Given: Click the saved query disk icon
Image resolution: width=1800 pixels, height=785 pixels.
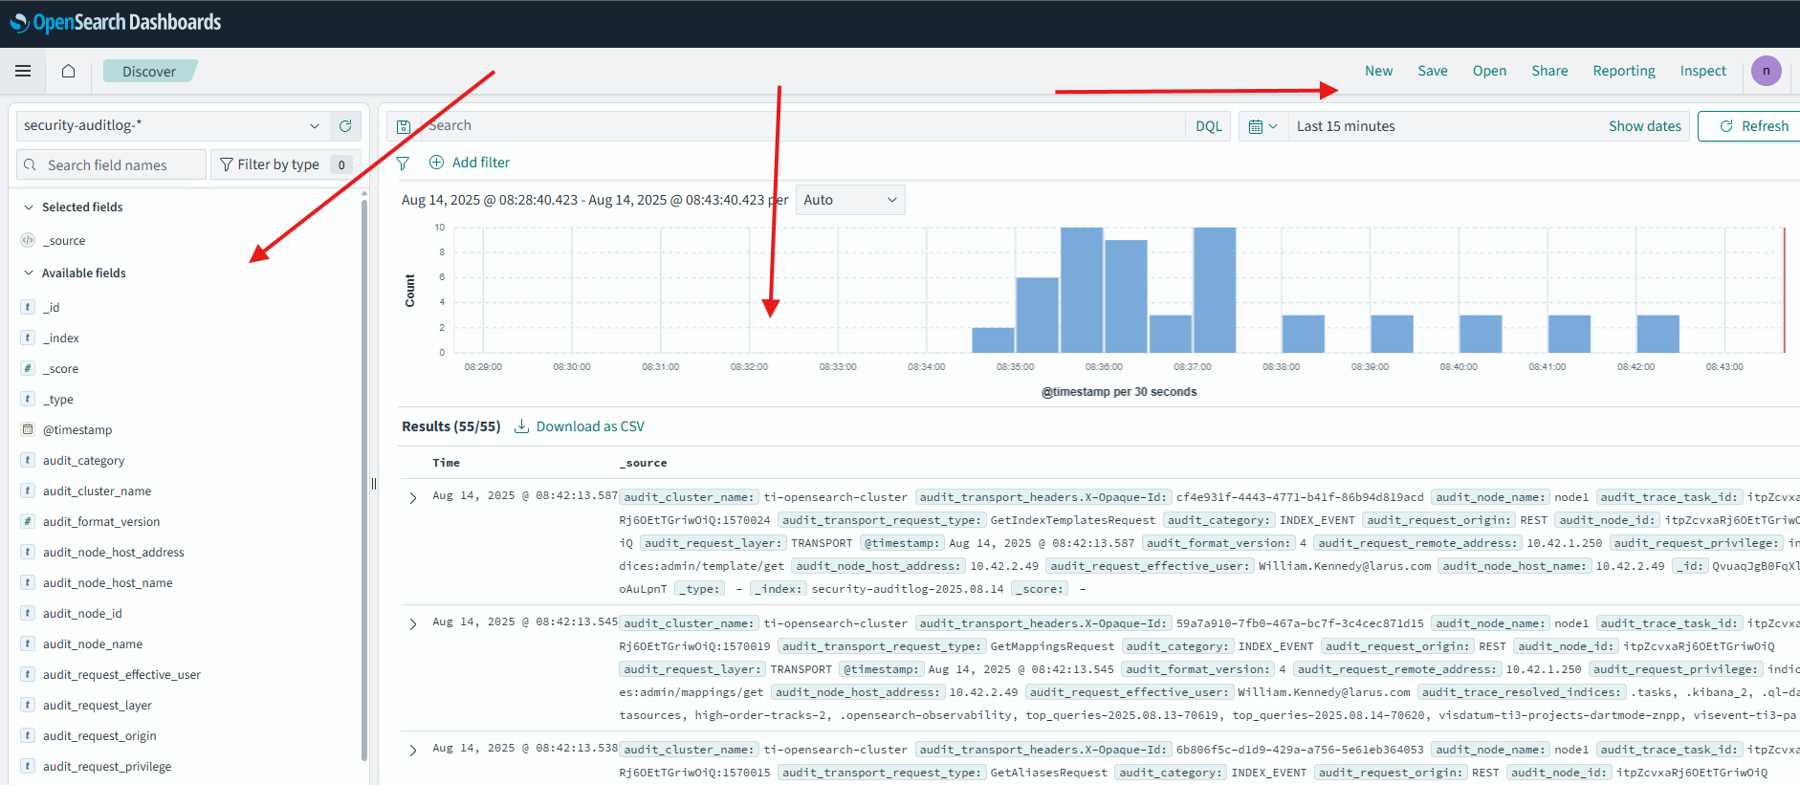Looking at the screenshot, I should 404,126.
